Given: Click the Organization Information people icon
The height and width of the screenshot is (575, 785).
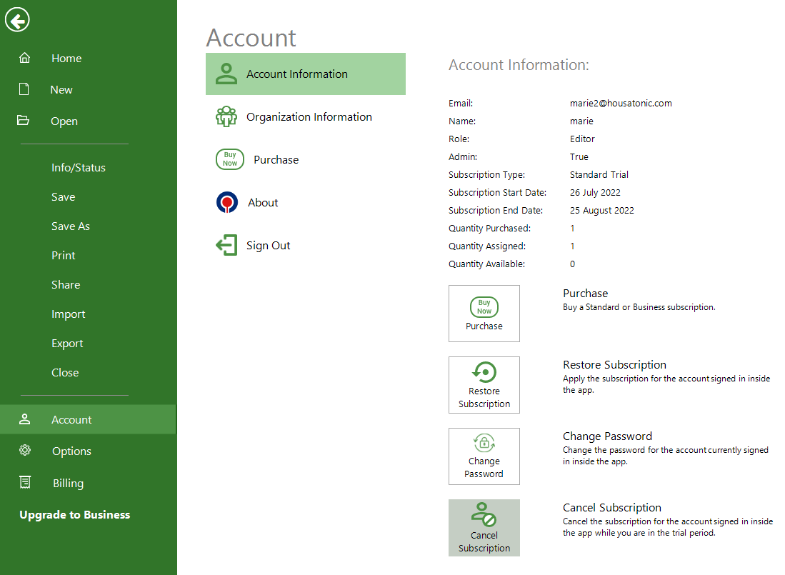Looking at the screenshot, I should click(x=226, y=116).
